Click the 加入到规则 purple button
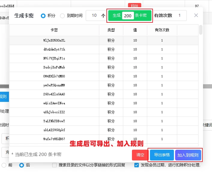 [188, 155]
